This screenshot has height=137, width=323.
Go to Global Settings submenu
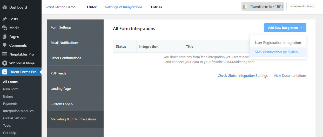[x=14, y=118]
